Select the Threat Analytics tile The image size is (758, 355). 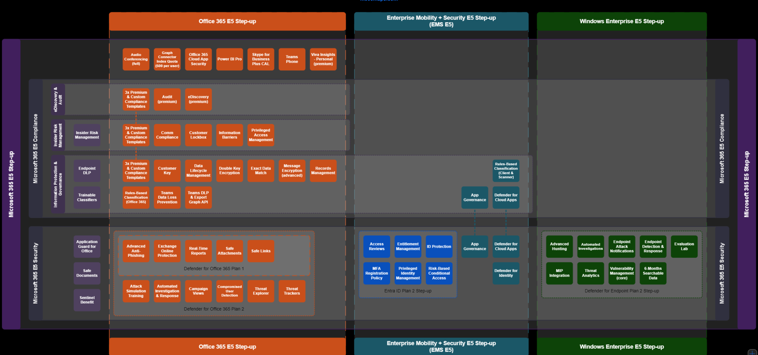(x=591, y=273)
